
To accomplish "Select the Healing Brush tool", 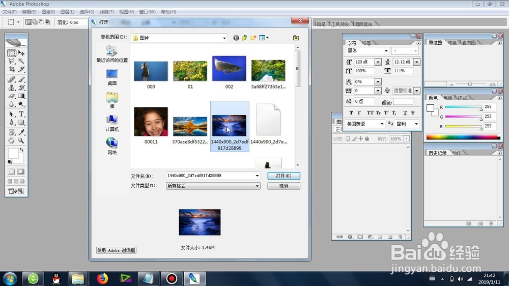I will point(12,79).
